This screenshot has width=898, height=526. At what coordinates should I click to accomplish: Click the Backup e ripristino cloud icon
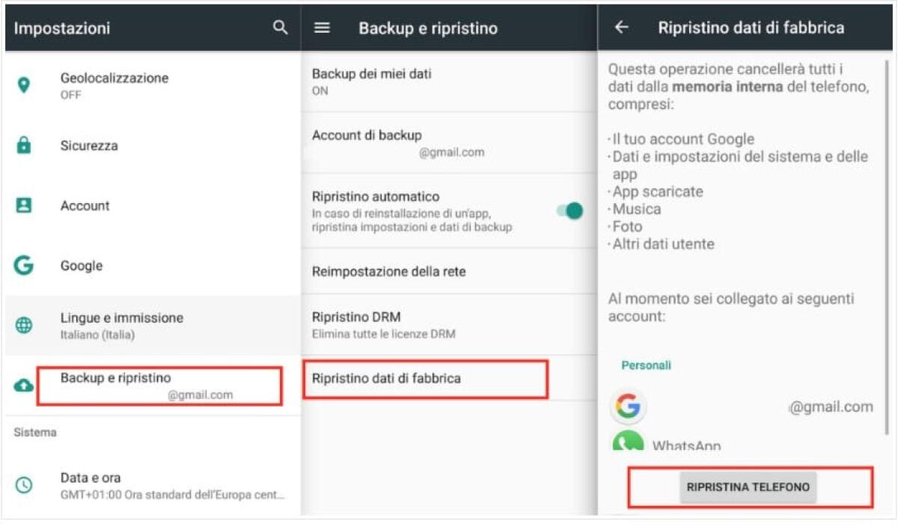click(22, 386)
